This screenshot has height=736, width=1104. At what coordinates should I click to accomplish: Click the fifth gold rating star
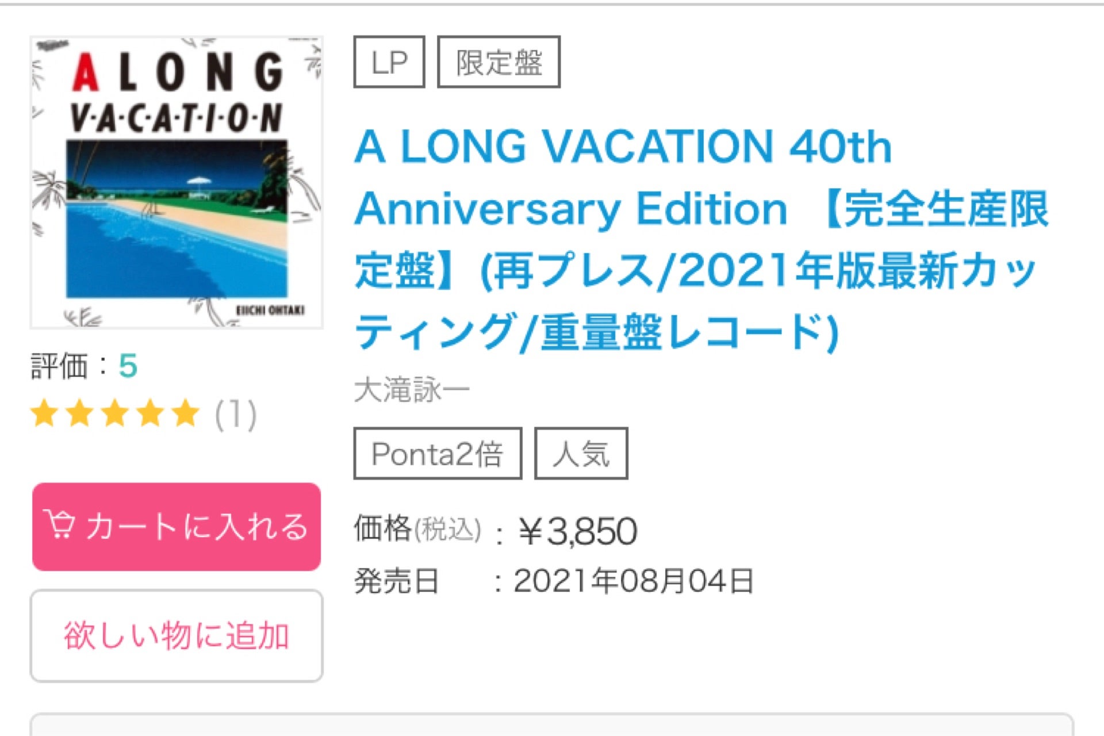coord(186,414)
